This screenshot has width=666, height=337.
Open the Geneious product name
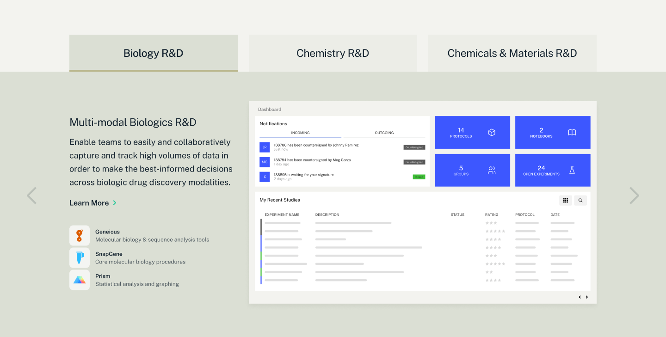(107, 232)
